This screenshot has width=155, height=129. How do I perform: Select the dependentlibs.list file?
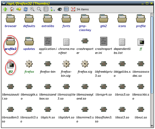[122, 42]
